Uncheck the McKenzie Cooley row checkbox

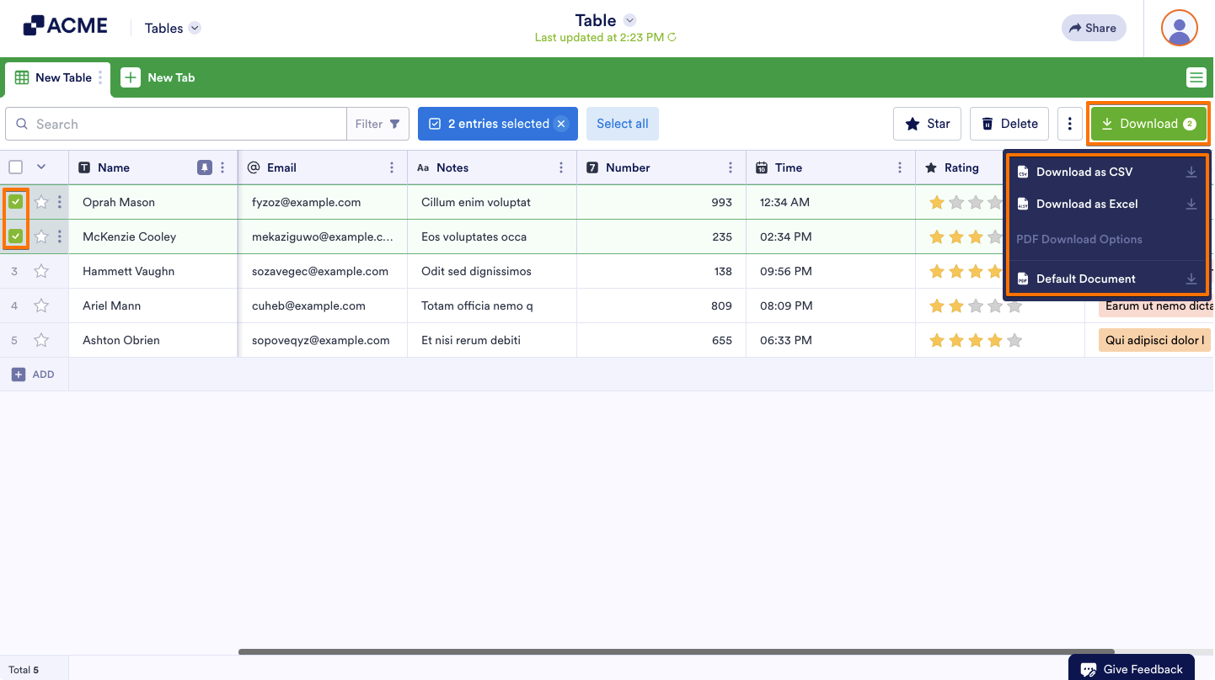16,236
